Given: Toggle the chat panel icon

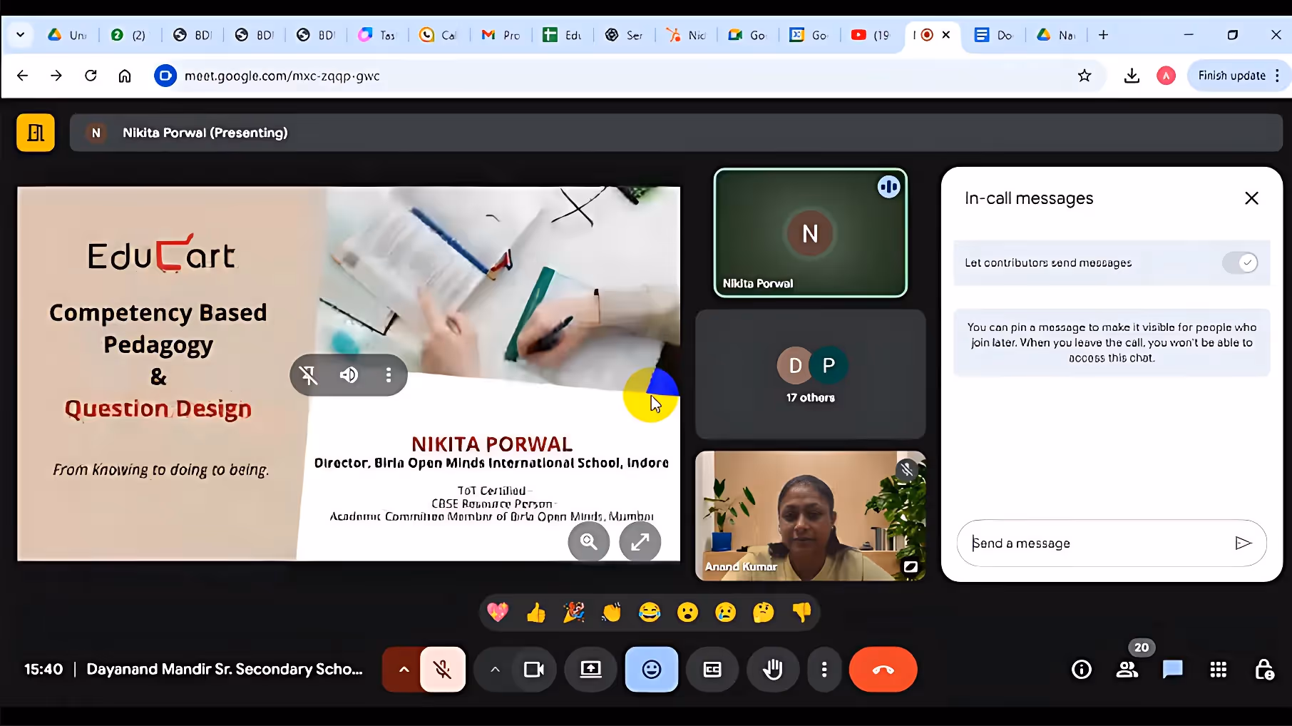Looking at the screenshot, I should [x=1173, y=669].
